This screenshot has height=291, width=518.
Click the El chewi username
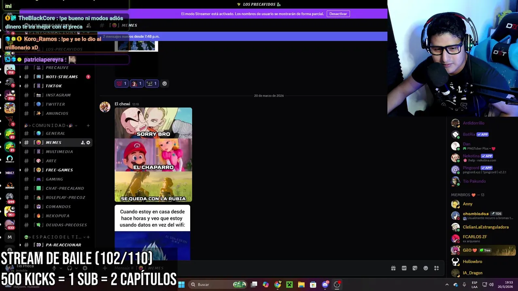122,104
